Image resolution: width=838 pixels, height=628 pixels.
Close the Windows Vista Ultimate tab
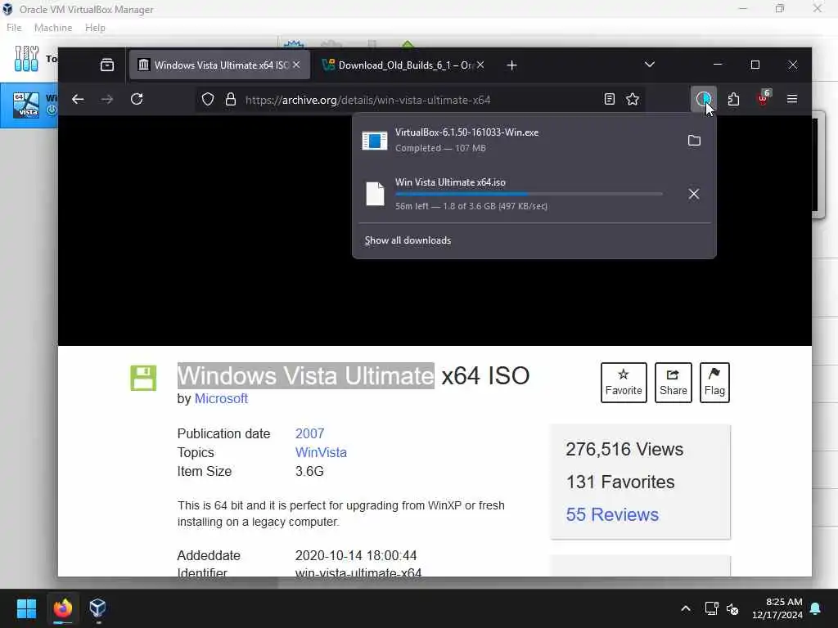tap(296, 65)
